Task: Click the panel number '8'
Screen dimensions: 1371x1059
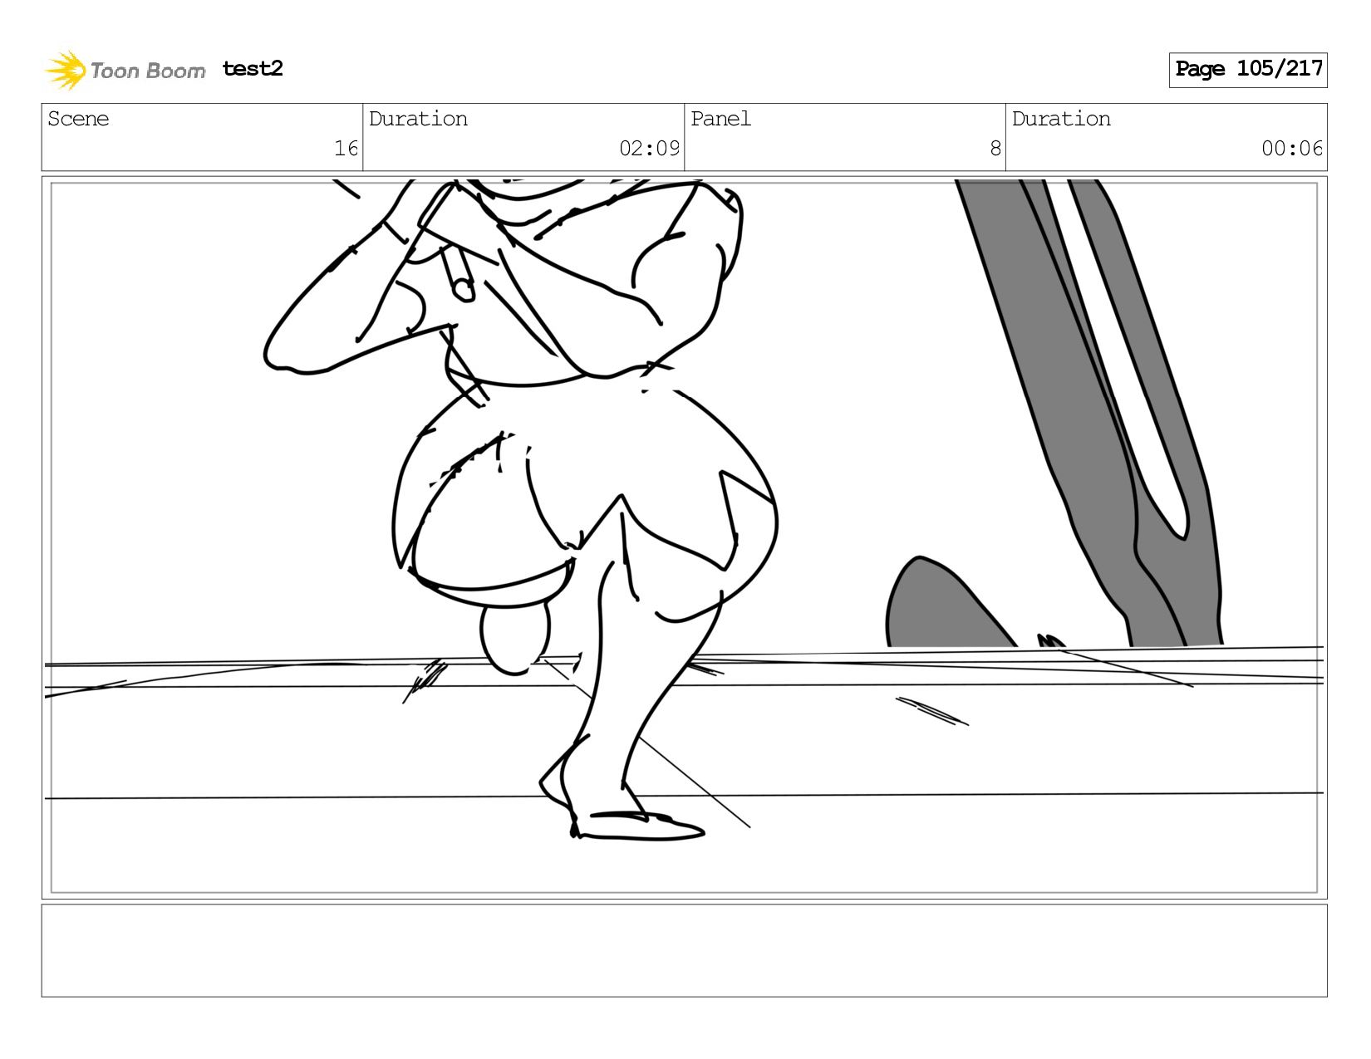Action: [x=995, y=149]
